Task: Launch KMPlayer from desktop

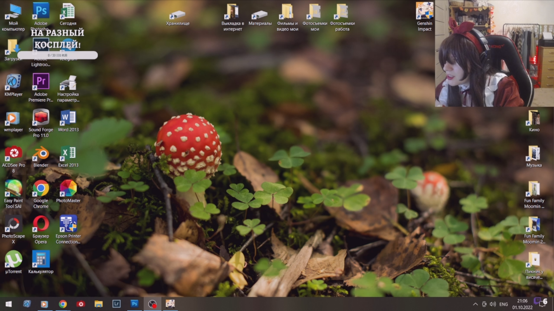Action: pyautogui.click(x=13, y=85)
